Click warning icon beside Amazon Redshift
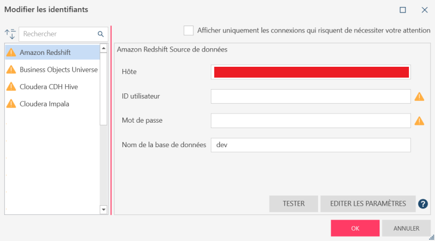The height and width of the screenshot is (241, 435). 11,53
